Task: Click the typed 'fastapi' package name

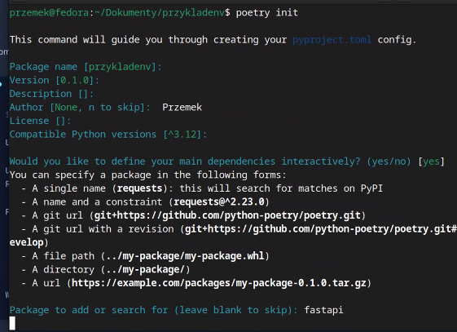Action: (323, 310)
